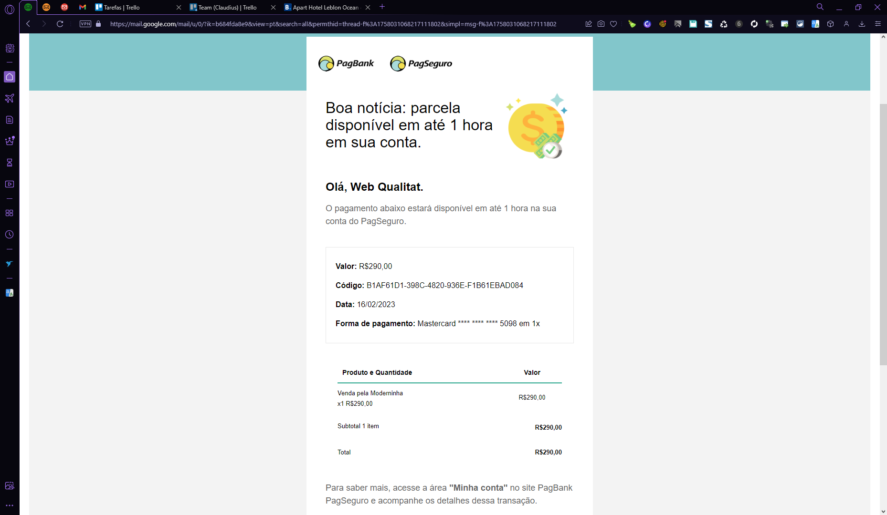Close the Tarefas | Trello tab
The width and height of the screenshot is (887, 515).
(179, 7)
